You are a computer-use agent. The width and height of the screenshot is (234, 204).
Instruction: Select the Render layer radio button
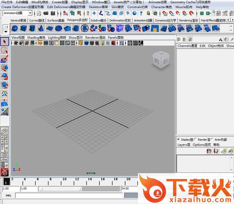click(x=195, y=139)
